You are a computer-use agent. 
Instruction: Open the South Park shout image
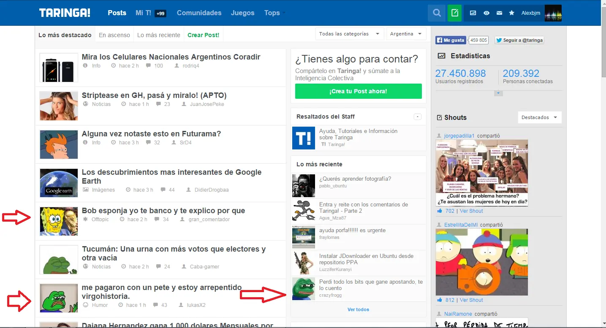(x=482, y=262)
